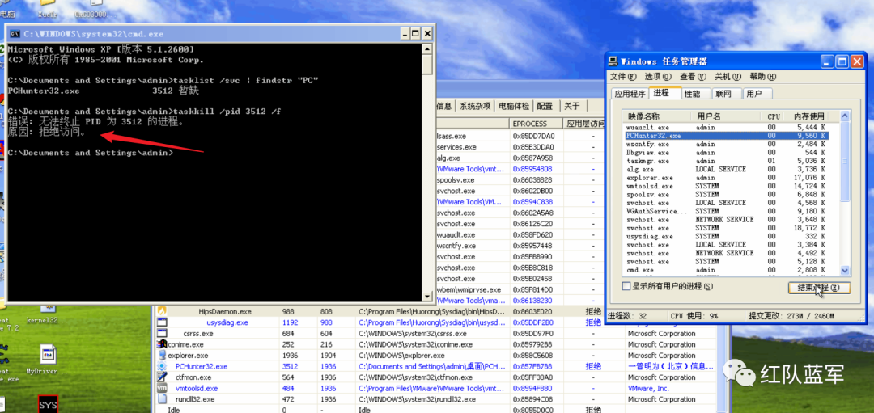Image resolution: width=874 pixels, height=413 pixels.
Task: Enable show processes from all users checkbox
Action: [x=626, y=285]
